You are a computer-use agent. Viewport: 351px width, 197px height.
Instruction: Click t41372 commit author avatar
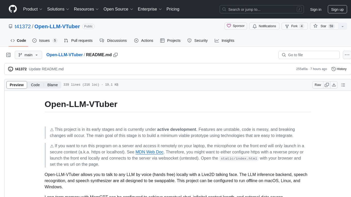tap(11, 69)
